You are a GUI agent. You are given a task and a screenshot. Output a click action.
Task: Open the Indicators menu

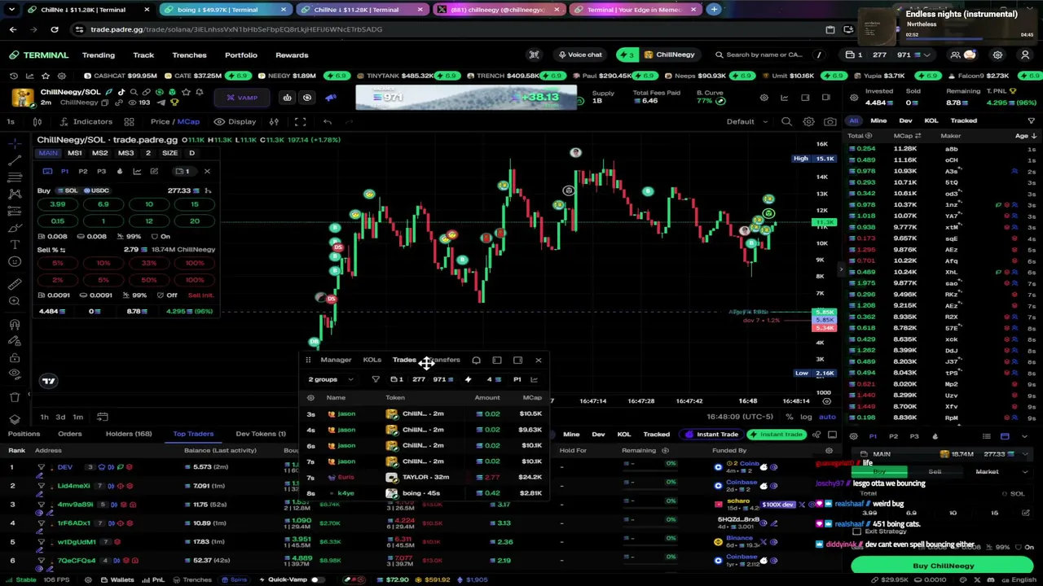pos(87,121)
